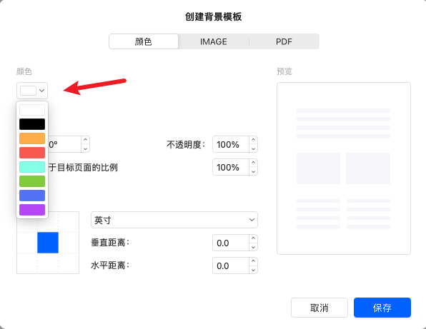Open the color picker dropdown
426x329 pixels.
[x=32, y=91]
